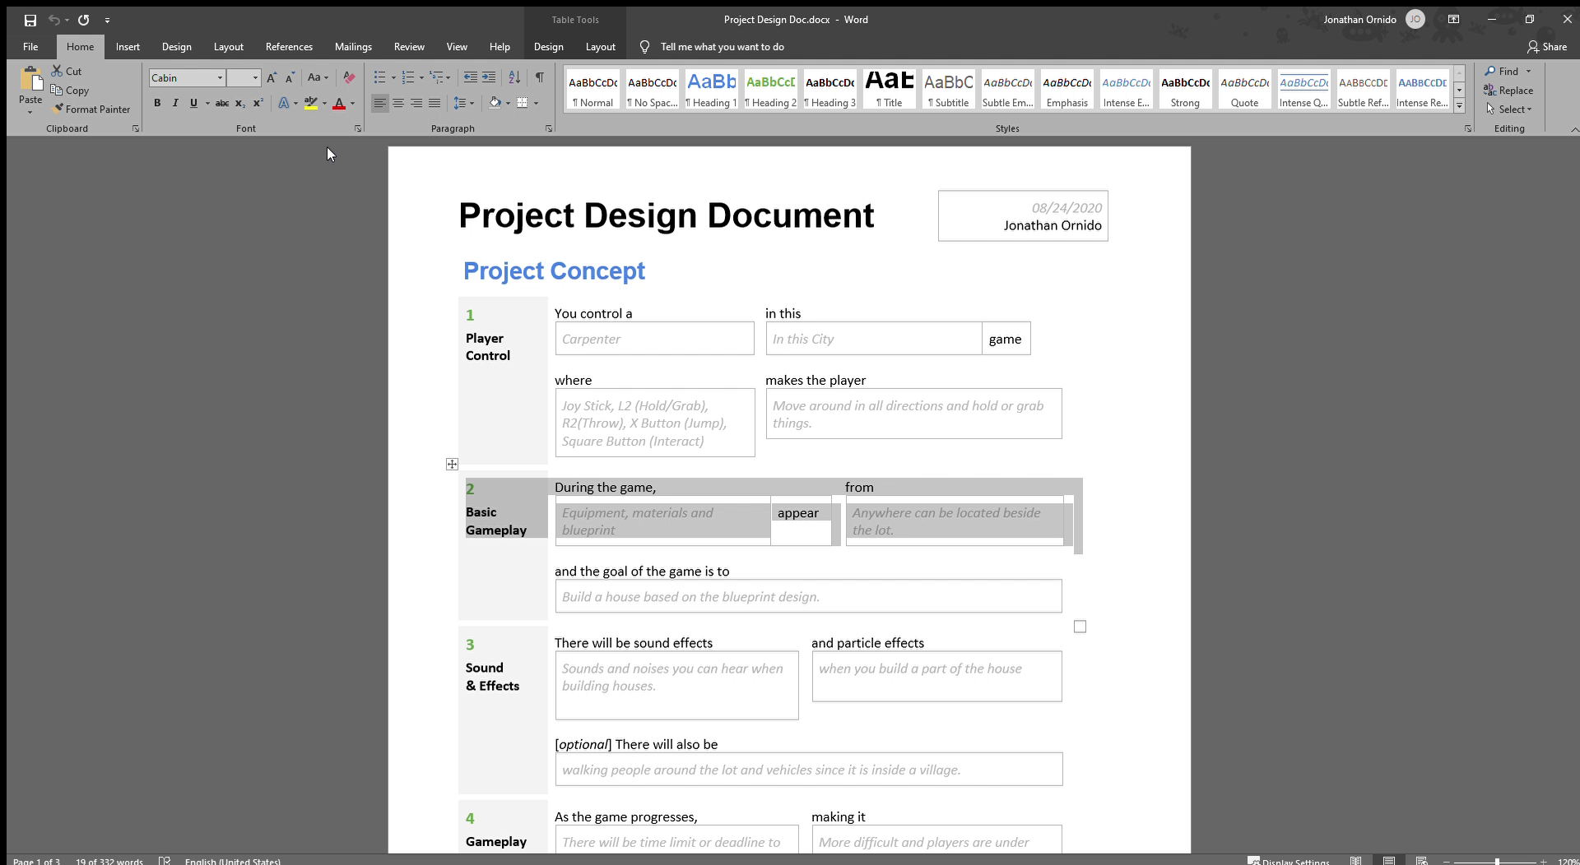The width and height of the screenshot is (1580, 865).
Task: Click the table move handle icon
Action: click(x=452, y=465)
